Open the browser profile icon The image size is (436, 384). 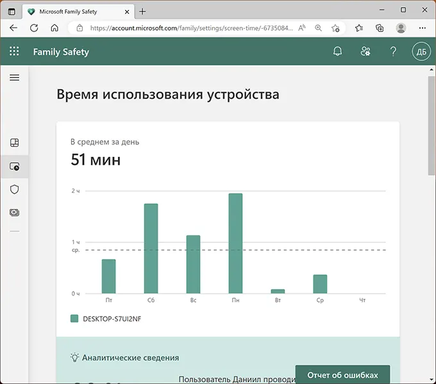click(x=401, y=28)
